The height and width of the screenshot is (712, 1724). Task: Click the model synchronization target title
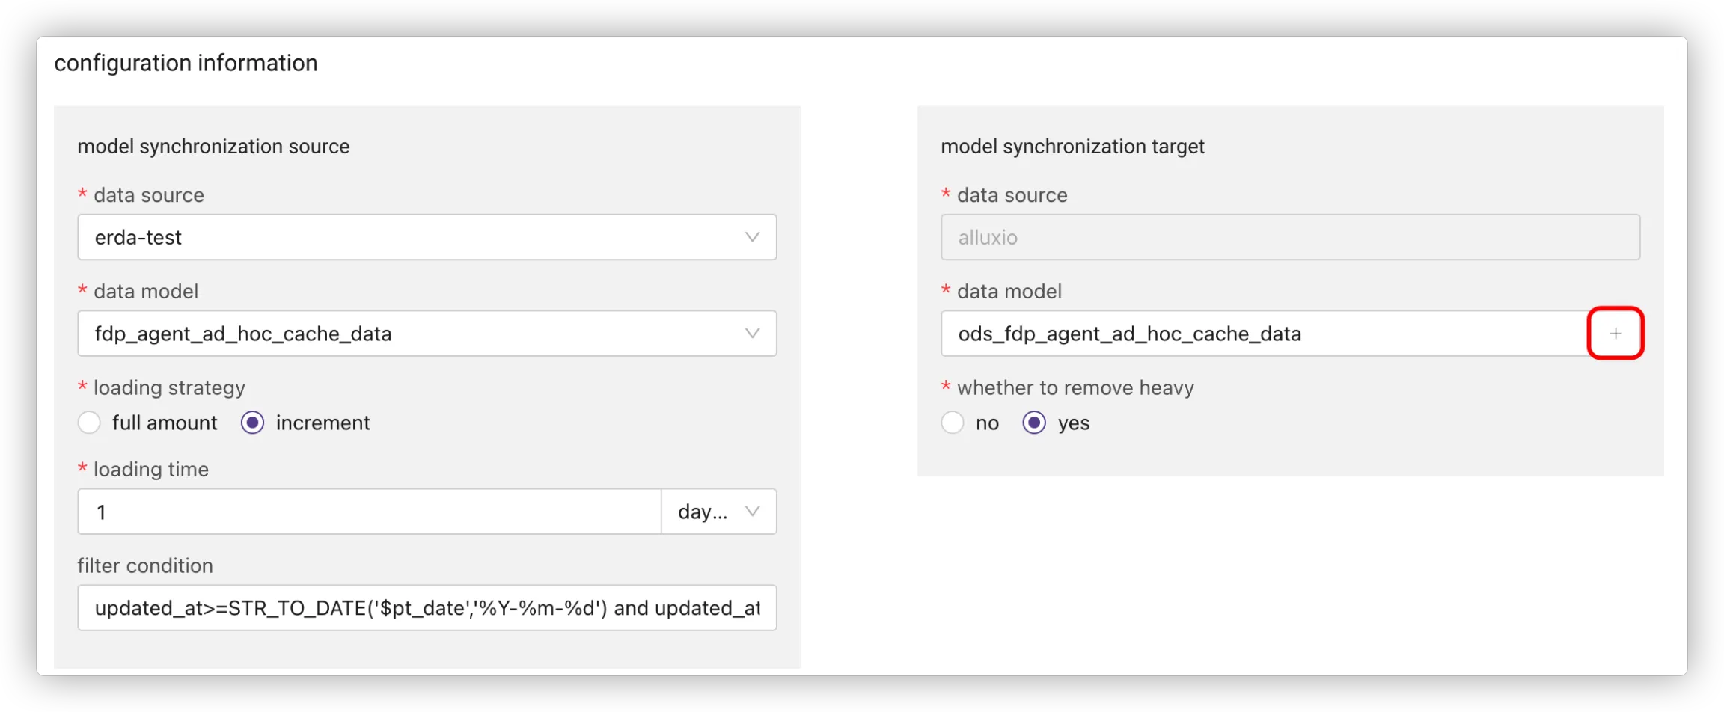tap(1072, 146)
